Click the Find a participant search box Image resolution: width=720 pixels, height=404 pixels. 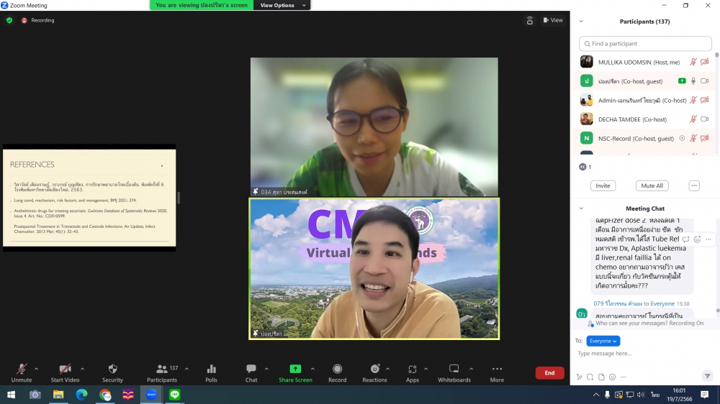click(x=645, y=44)
